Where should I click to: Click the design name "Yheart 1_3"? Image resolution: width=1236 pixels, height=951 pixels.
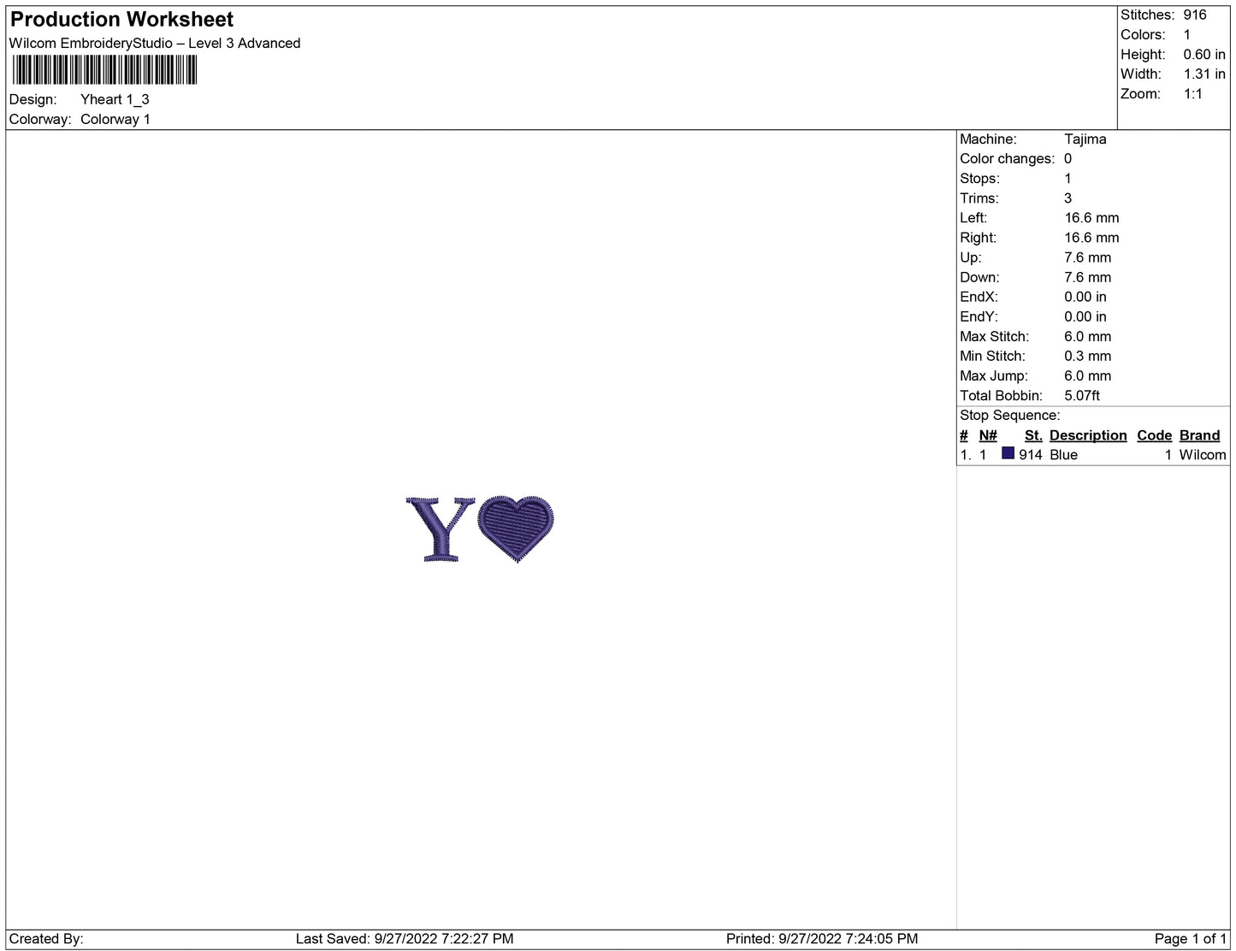(x=115, y=99)
